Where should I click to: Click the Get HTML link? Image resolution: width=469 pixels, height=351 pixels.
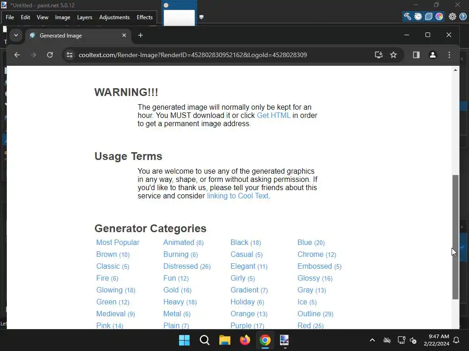coord(274,116)
